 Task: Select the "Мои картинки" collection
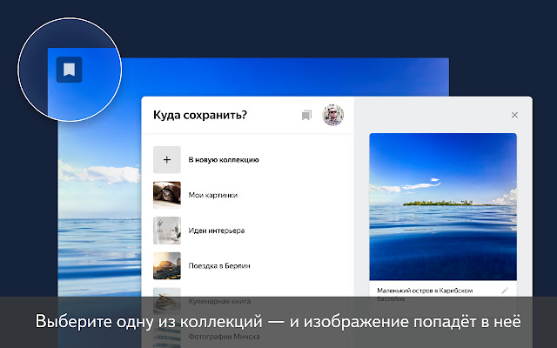pos(212,195)
